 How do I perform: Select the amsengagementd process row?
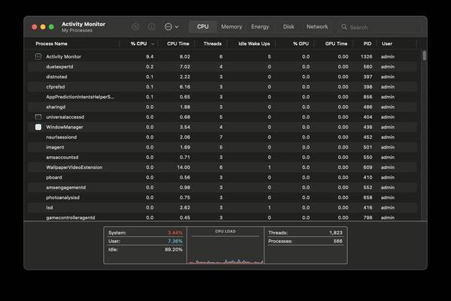(222, 187)
